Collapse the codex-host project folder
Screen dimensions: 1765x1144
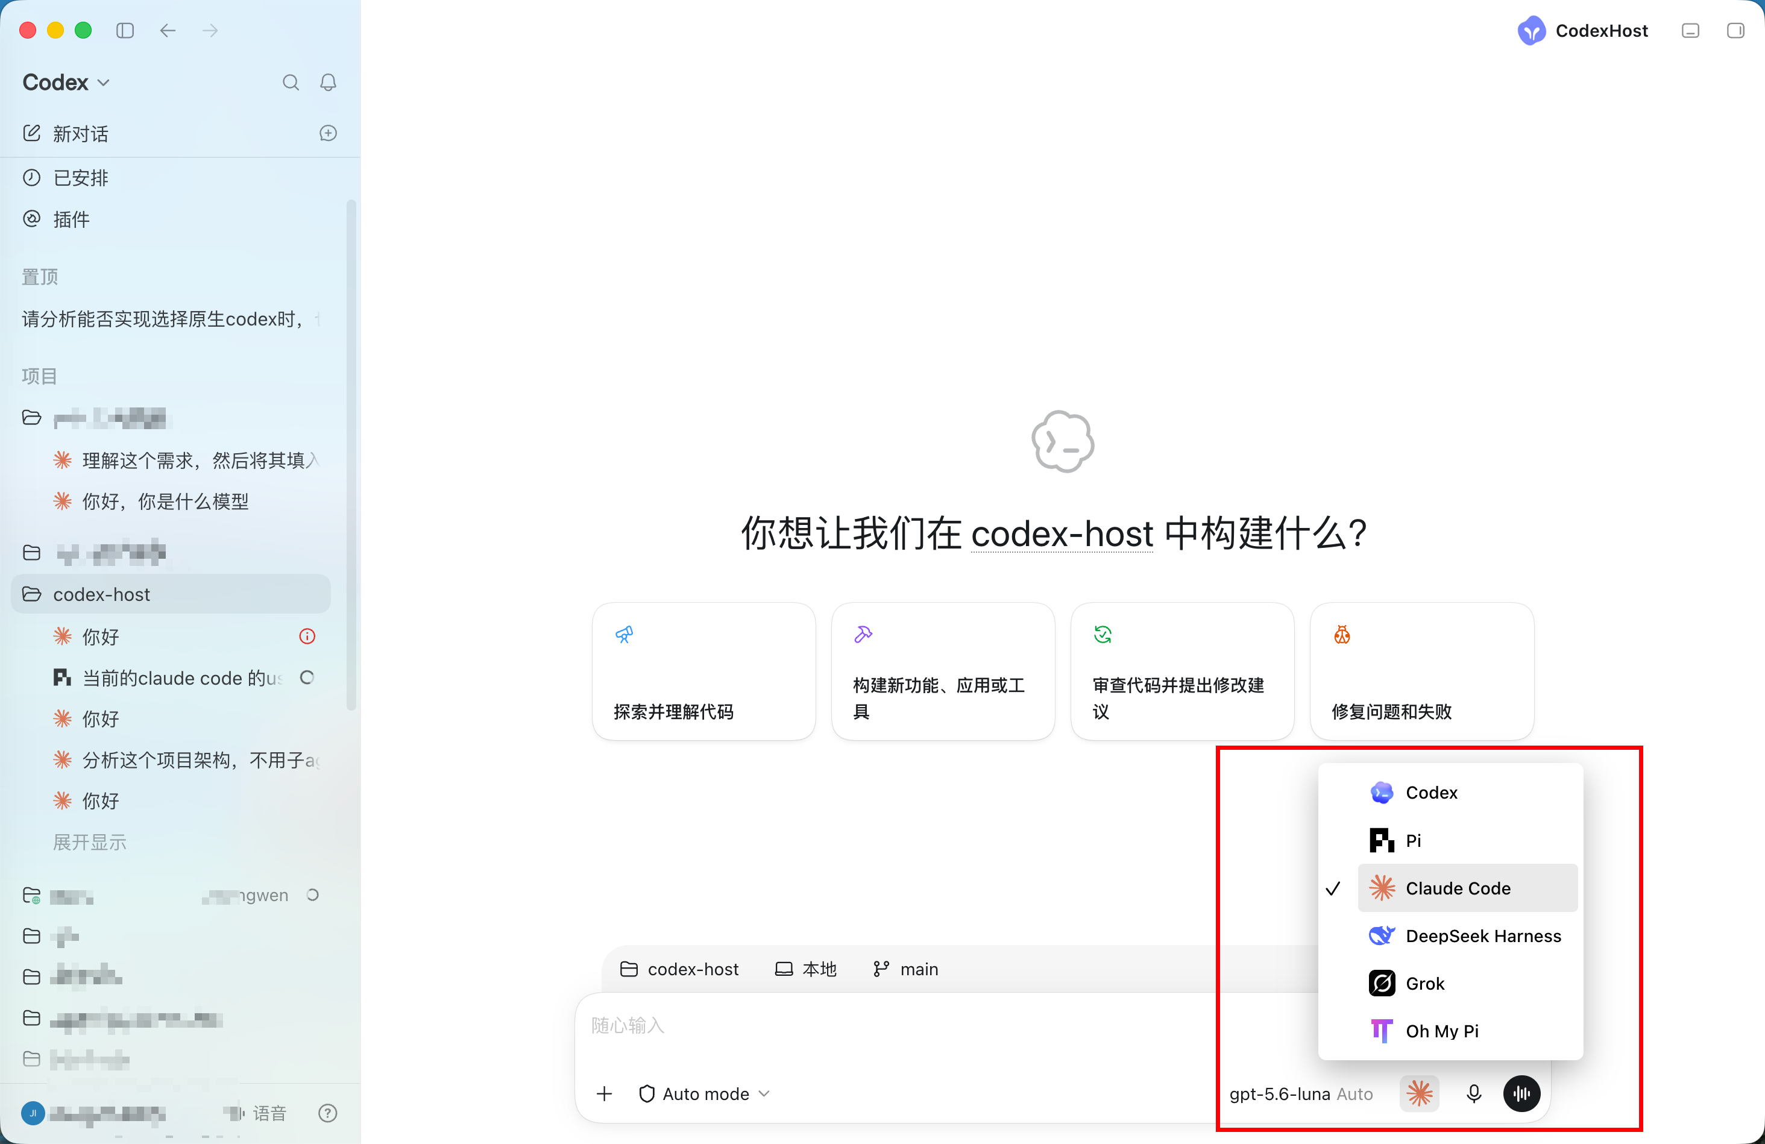(x=171, y=595)
